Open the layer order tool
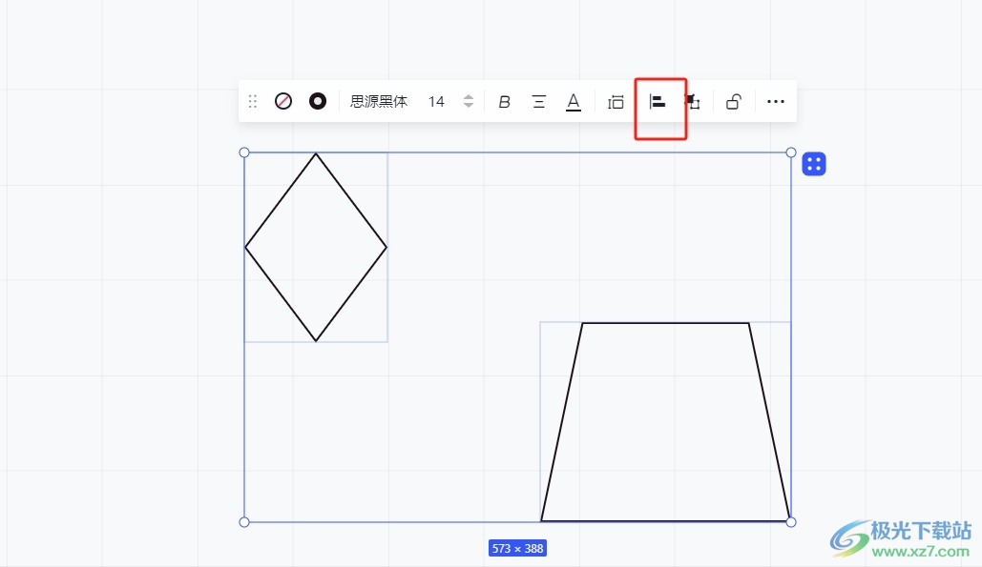This screenshot has height=567, width=982. tap(692, 101)
